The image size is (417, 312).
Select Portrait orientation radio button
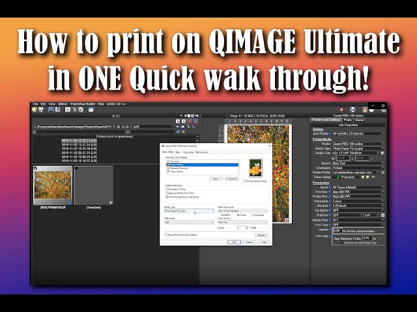point(238,215)
